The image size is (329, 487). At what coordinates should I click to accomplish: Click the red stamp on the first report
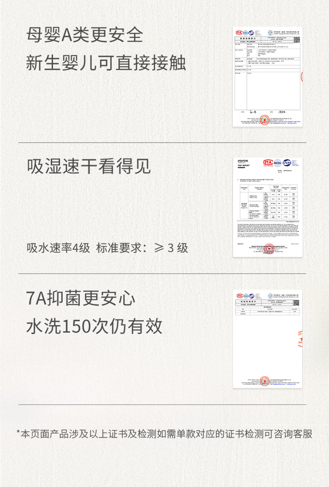pos(264,120)
